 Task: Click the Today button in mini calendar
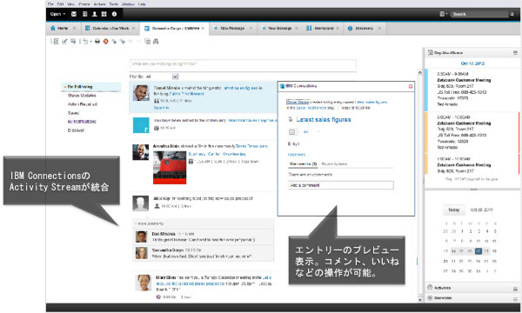(x=453, y=210)
